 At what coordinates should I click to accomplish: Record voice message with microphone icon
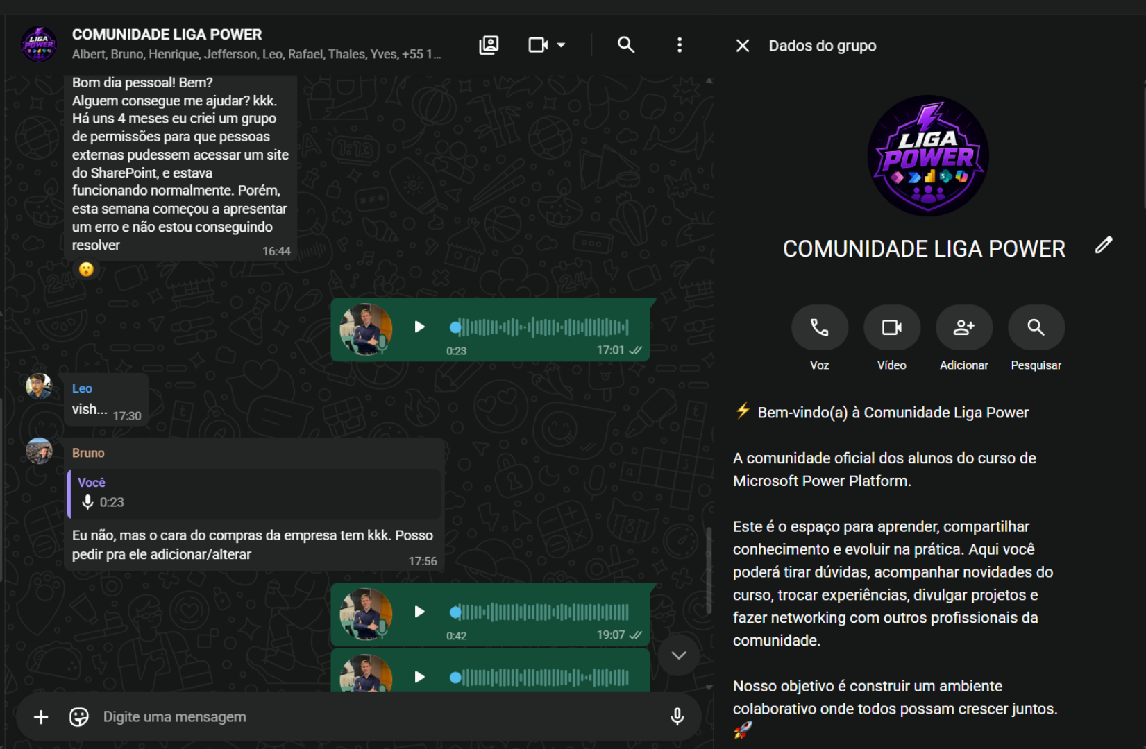[677, 717]
